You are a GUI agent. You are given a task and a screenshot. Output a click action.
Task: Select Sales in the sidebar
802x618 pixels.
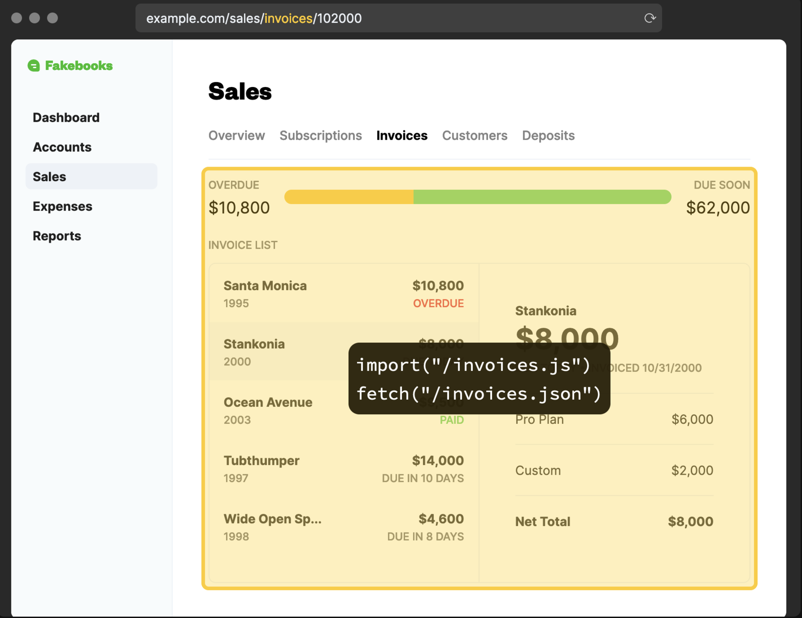[92, 176]
